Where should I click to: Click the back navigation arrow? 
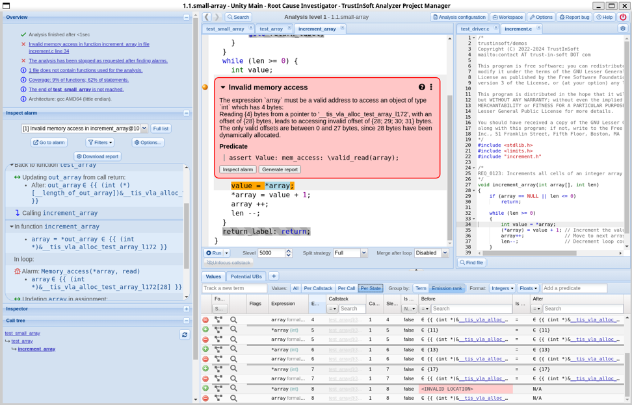[207, 17]
